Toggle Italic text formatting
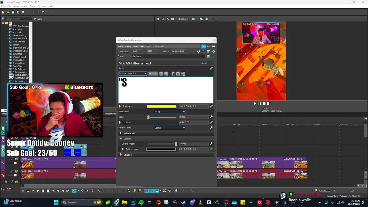Screen dimensions: 368x207 tap(166, 74)
